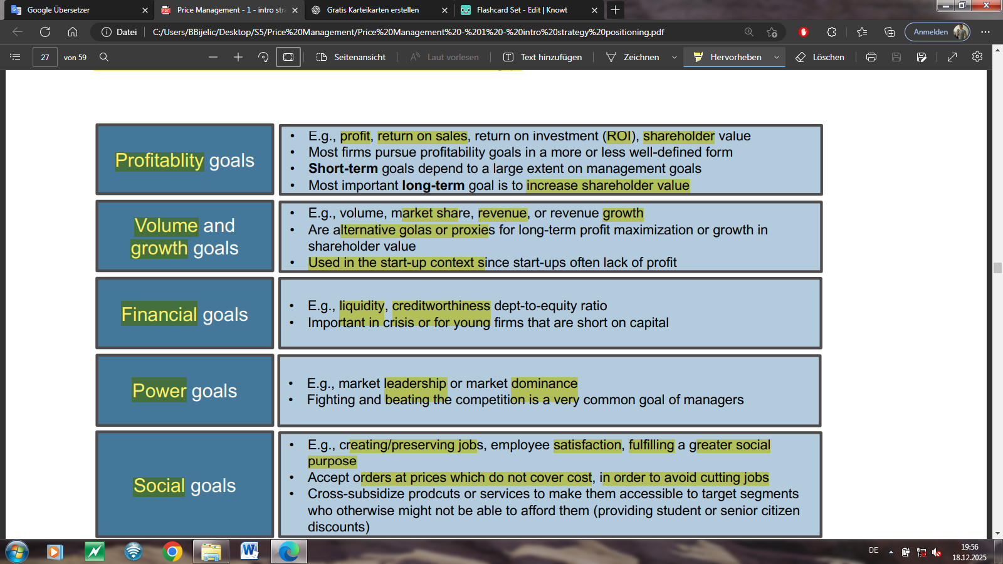Click the search icon in the PDF toolbar
This screenshot has width=1003, height=564.
(105, 57)
